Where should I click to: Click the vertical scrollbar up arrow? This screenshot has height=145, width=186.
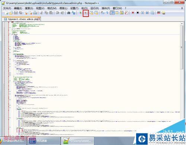point(182,23)
